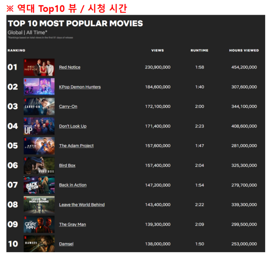Screen dimensions: 267x254
Task: Select the views value 230,900,000
Action: click(x=158, y=67)
